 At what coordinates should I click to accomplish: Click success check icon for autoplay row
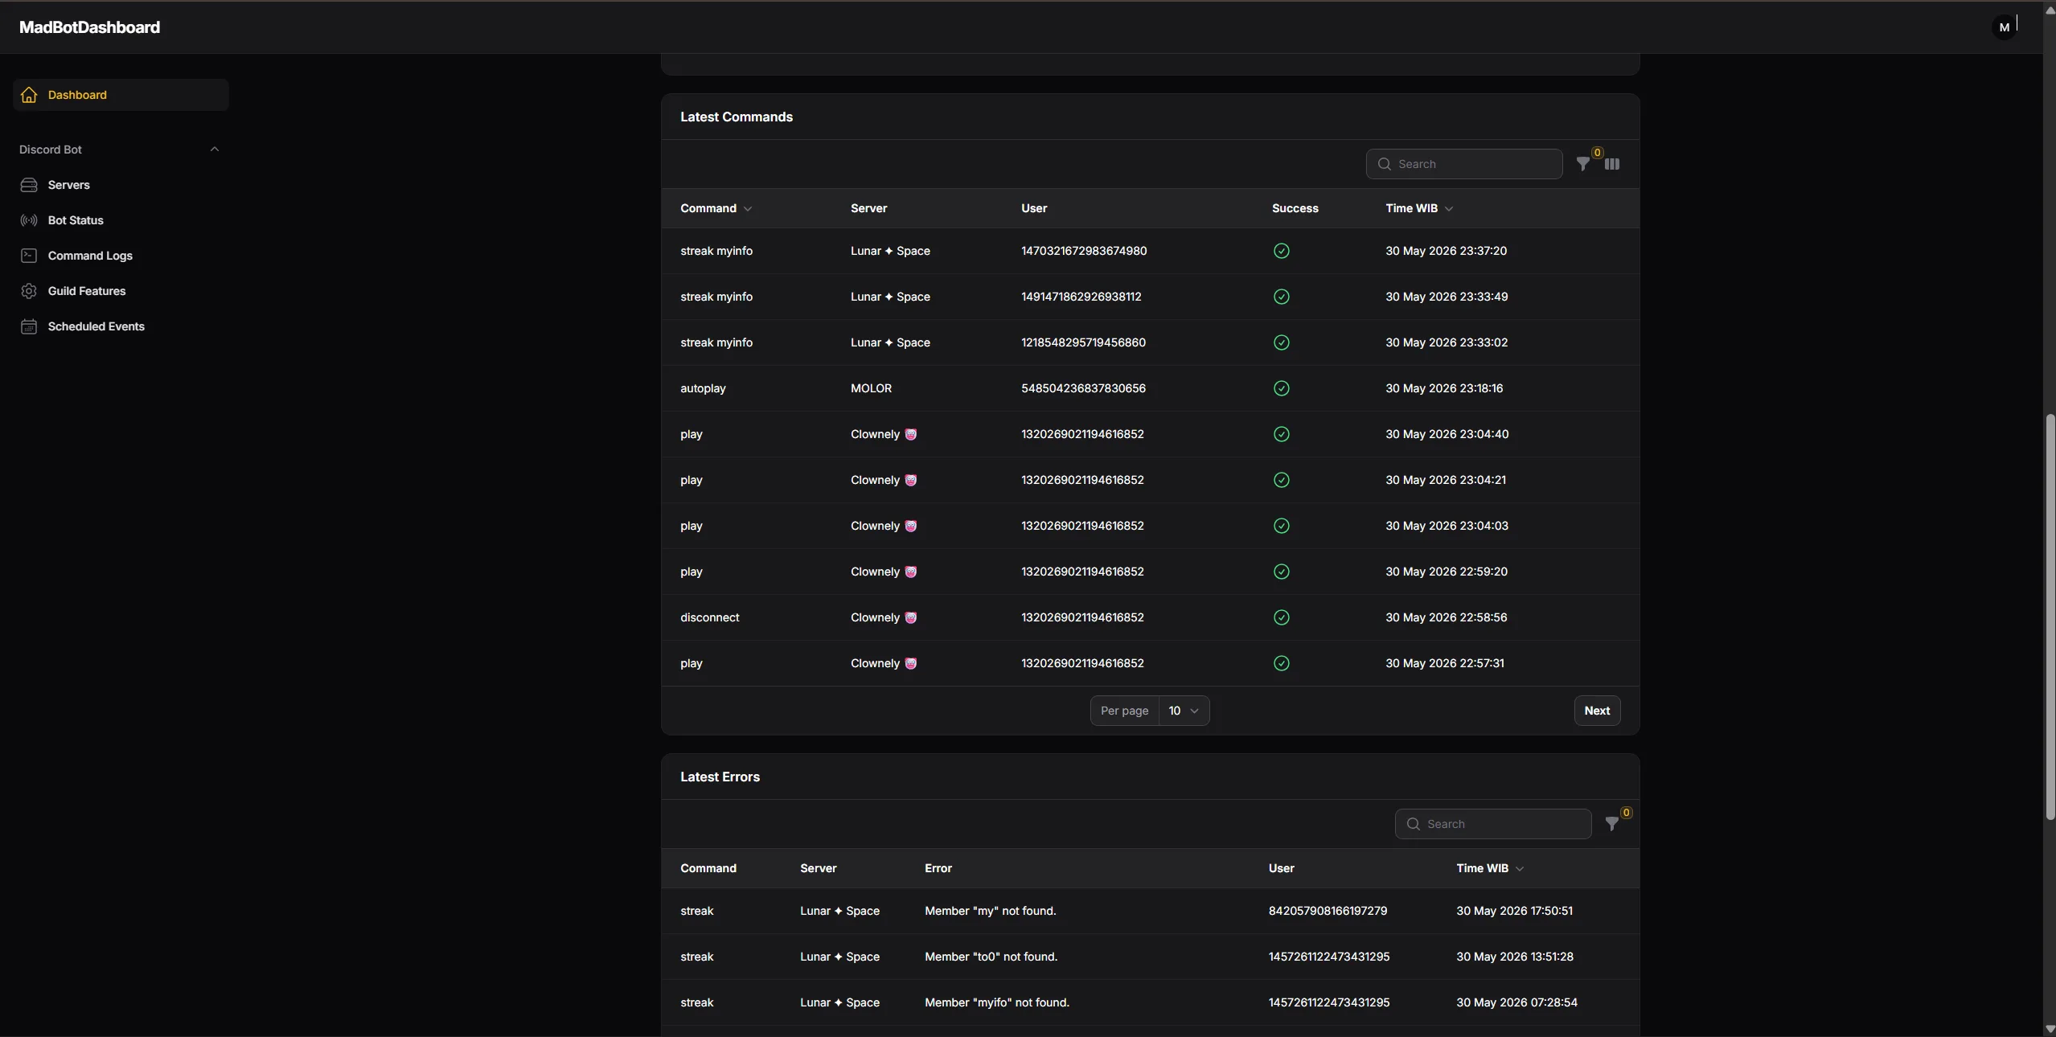[1282, 388]
